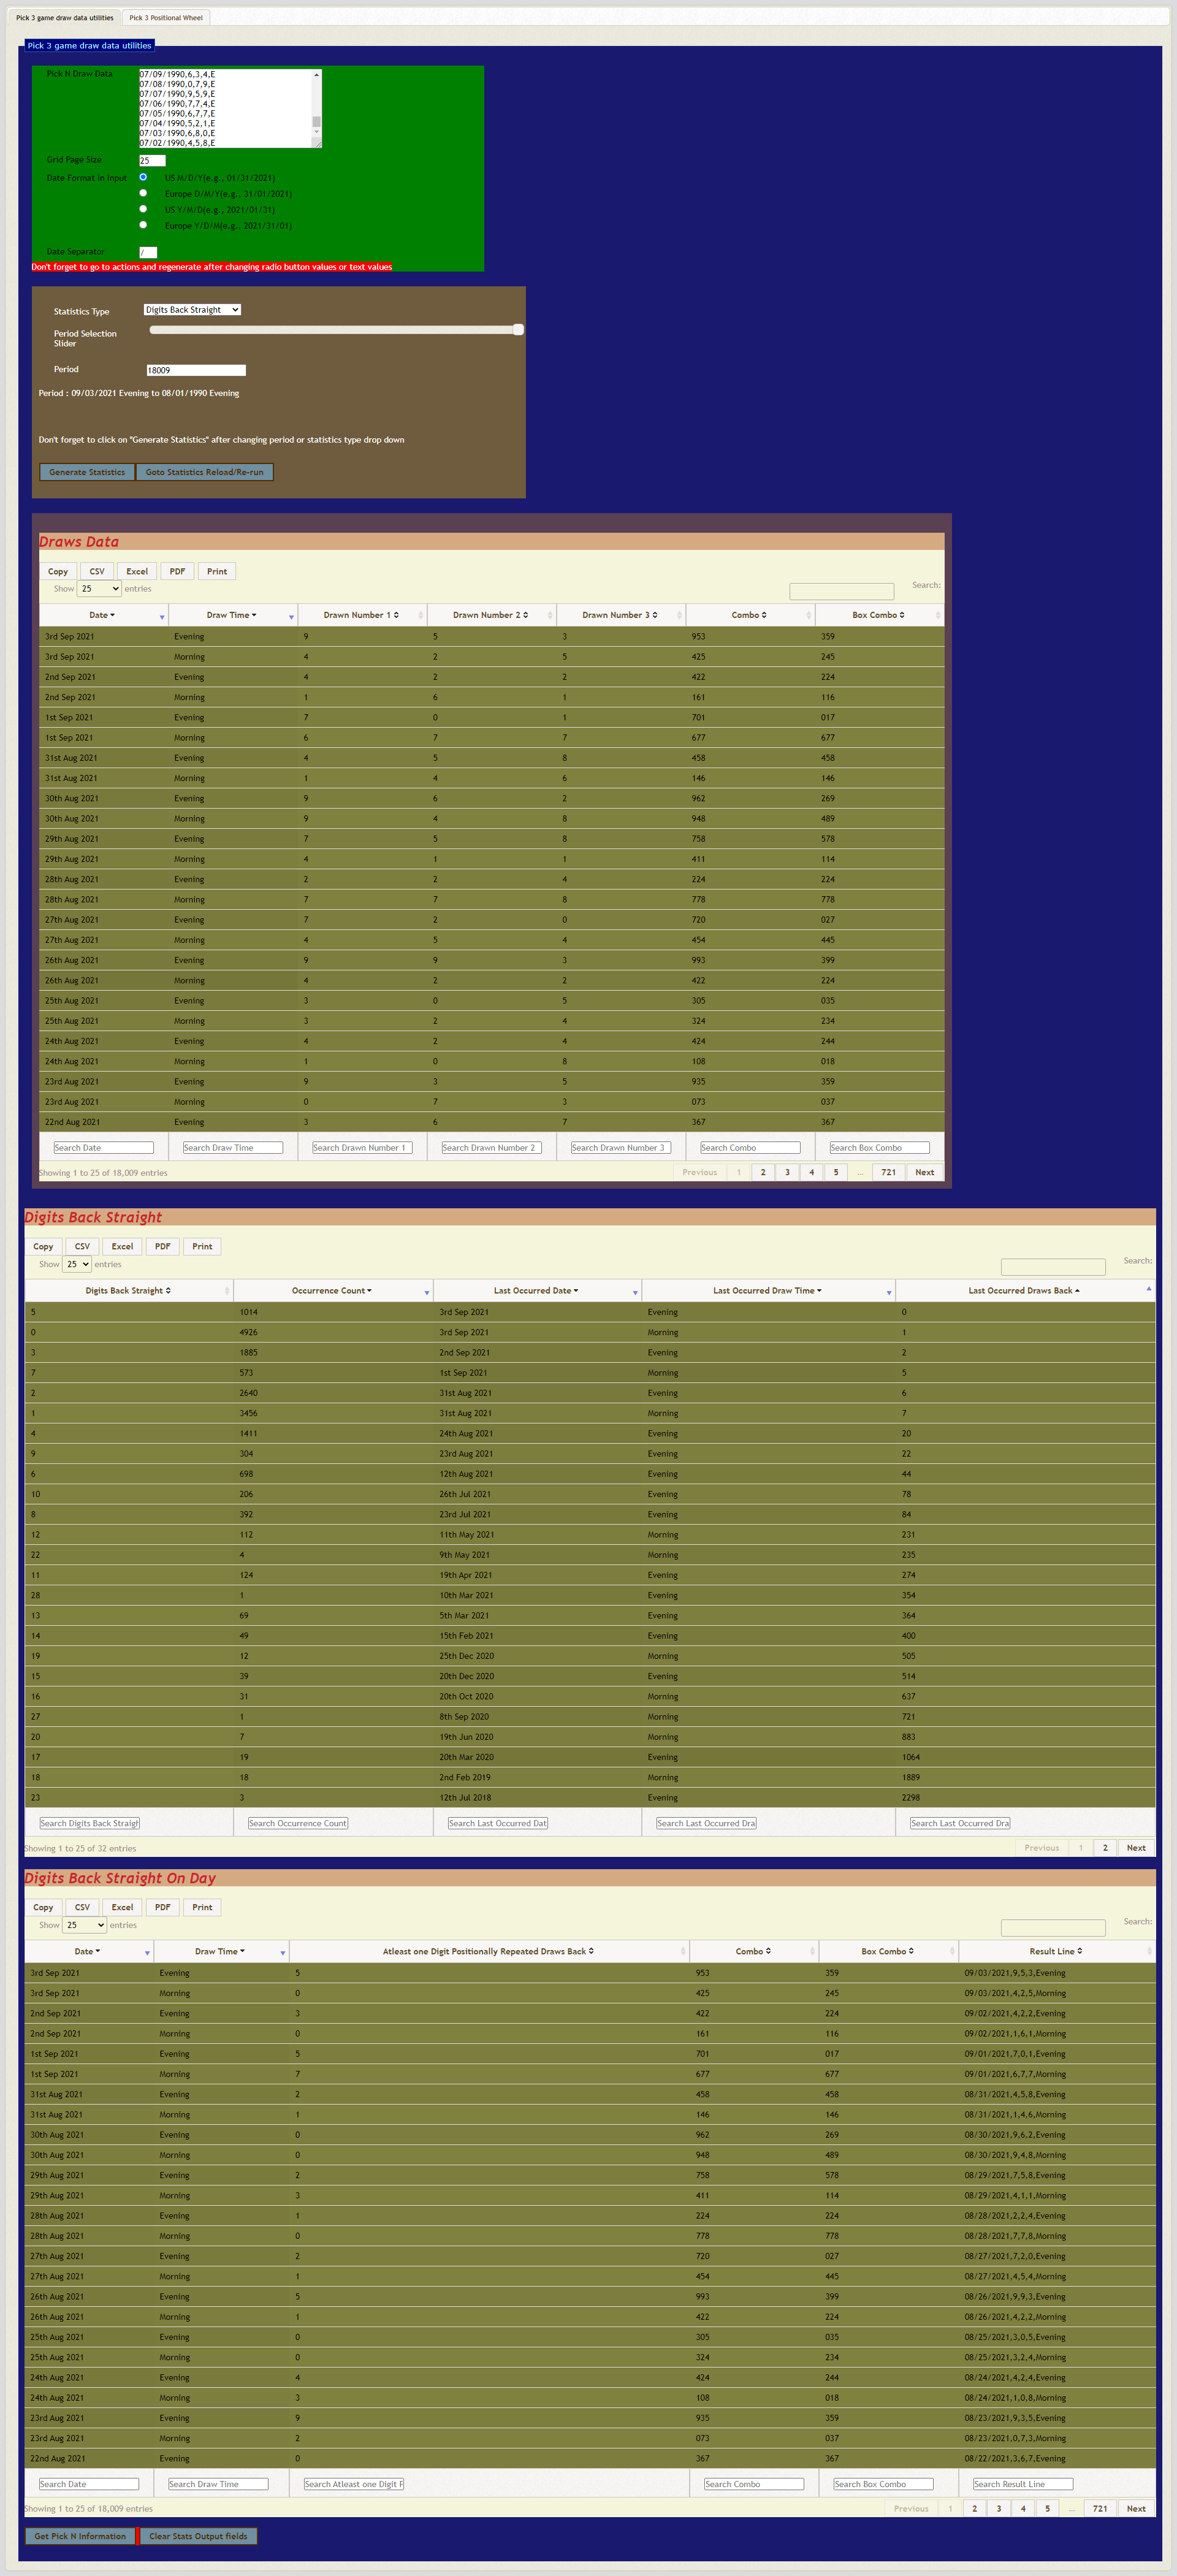Sort by Drawn Number 2 column
1177x2576 pixels.
[491, 615]
